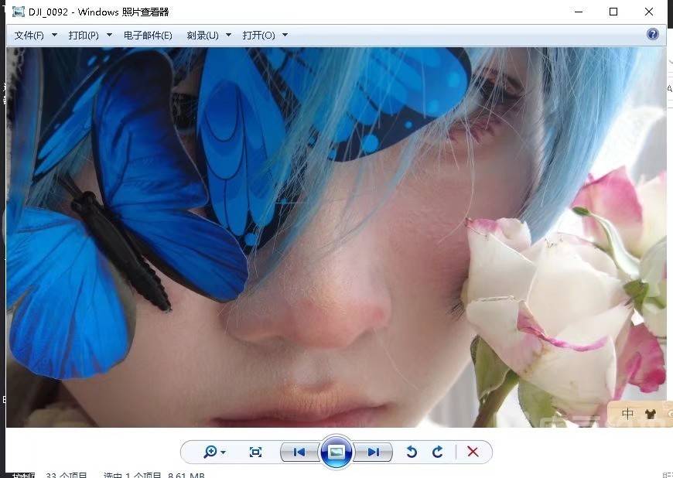Open the 打开(O) menu
This screenshot has width=673, height=478.
[x=259, y=35]
